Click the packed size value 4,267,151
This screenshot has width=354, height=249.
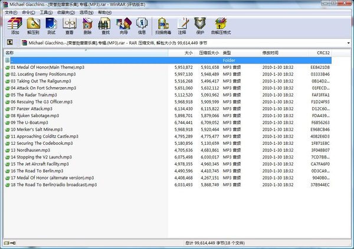[210, 178]
